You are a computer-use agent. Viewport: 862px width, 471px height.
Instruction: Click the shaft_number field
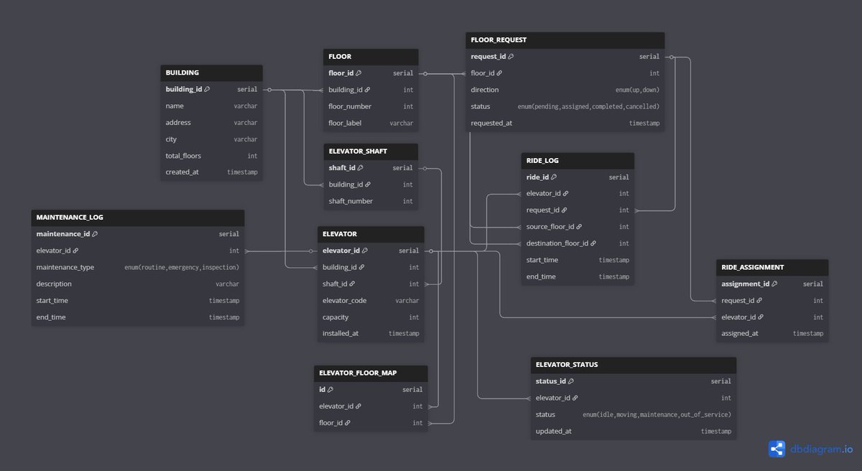371,201
